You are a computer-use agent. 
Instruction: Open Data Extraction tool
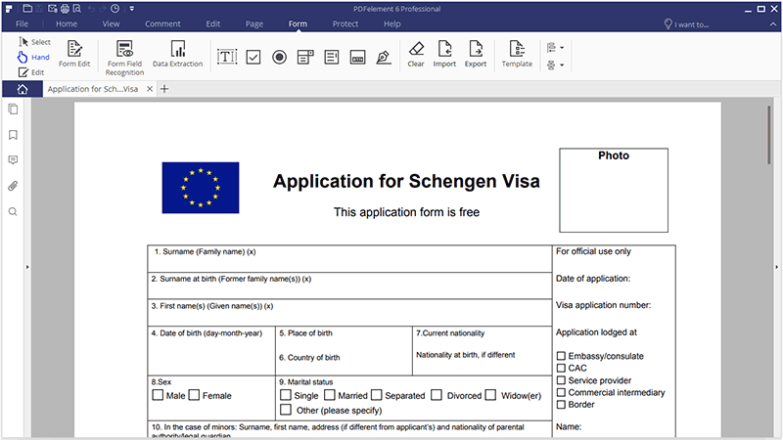coord(178,54)
